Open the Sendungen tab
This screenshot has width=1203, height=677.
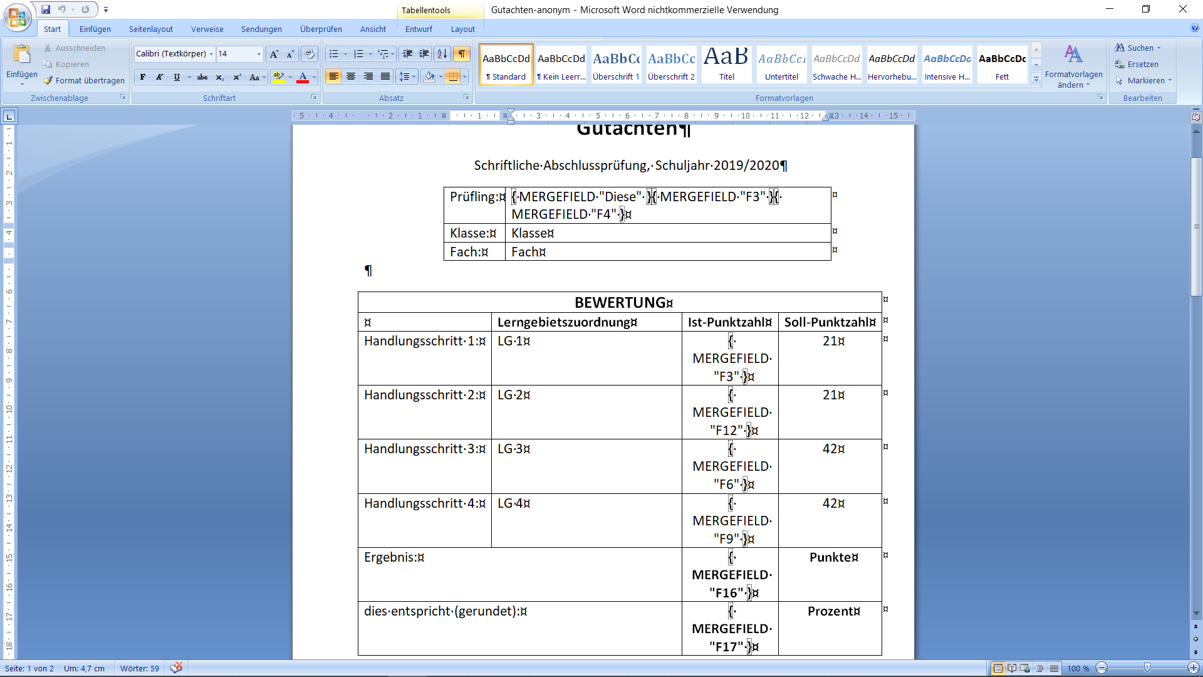point(261,29)
